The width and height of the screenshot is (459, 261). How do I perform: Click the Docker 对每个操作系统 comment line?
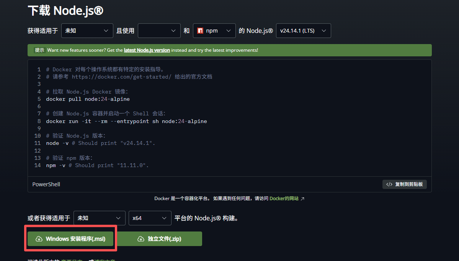(x=105, y=69)
